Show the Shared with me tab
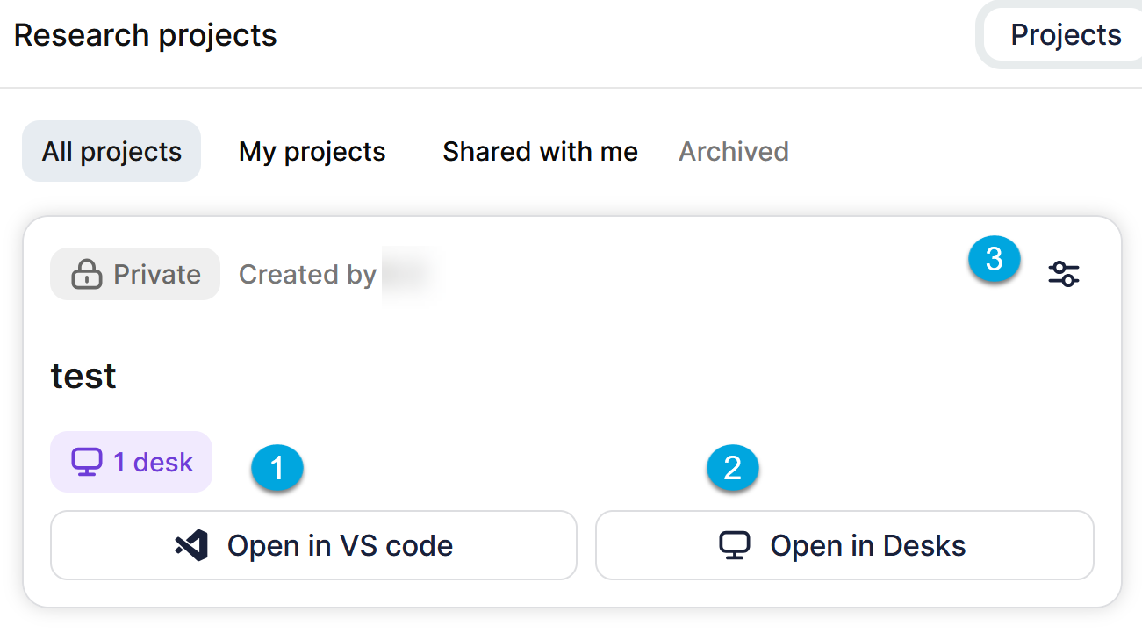Screen dimensions: 1142x640 (x=540, y=151)
